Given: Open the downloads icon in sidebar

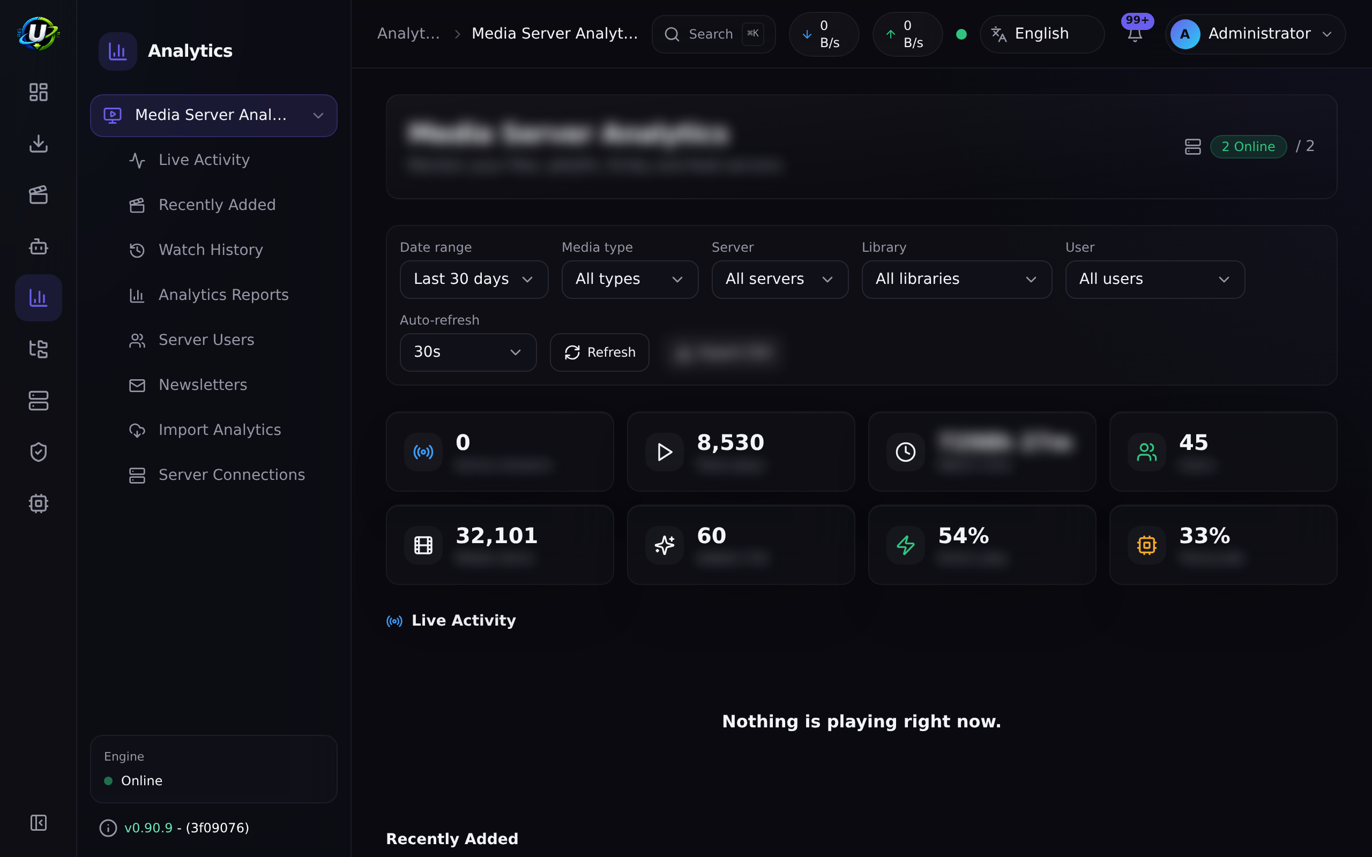Looking at the screenshot, I should [38, 144].
